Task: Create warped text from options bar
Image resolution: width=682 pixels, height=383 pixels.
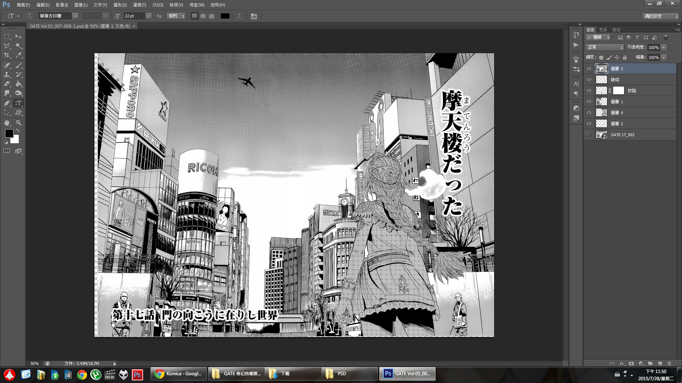Action: coord(239,16)
